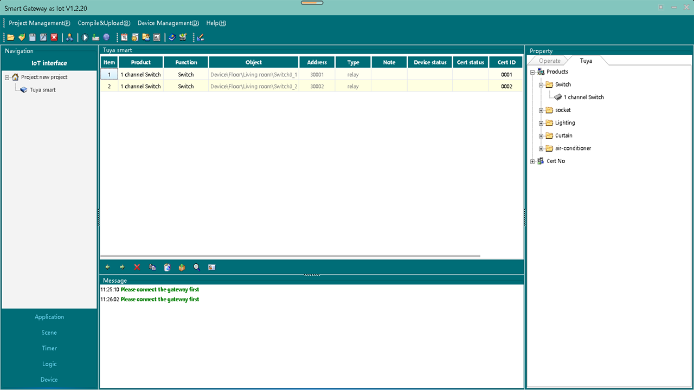The image size is (694, 390).
Task: Click Cert ID cell 0002
Action: click(506, 86)
